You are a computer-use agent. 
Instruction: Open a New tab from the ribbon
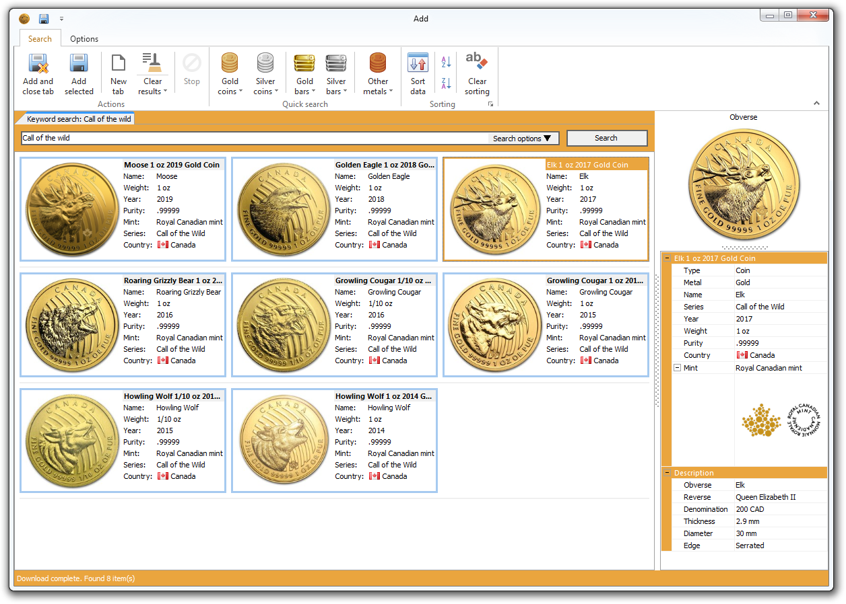click(x=119, y=65)
